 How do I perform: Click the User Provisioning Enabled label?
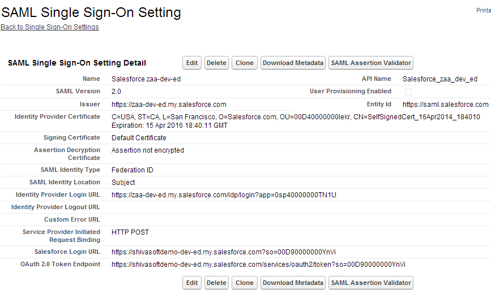click(x=351, y=91)
